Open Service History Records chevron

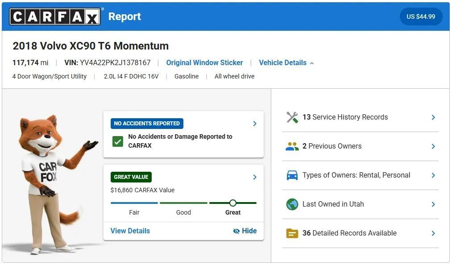[433, 117]
